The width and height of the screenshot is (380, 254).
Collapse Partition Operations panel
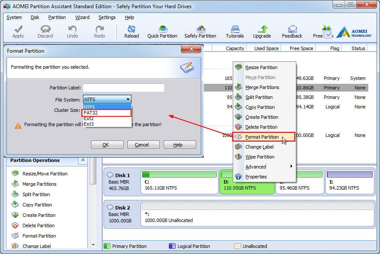coord(82,160)
